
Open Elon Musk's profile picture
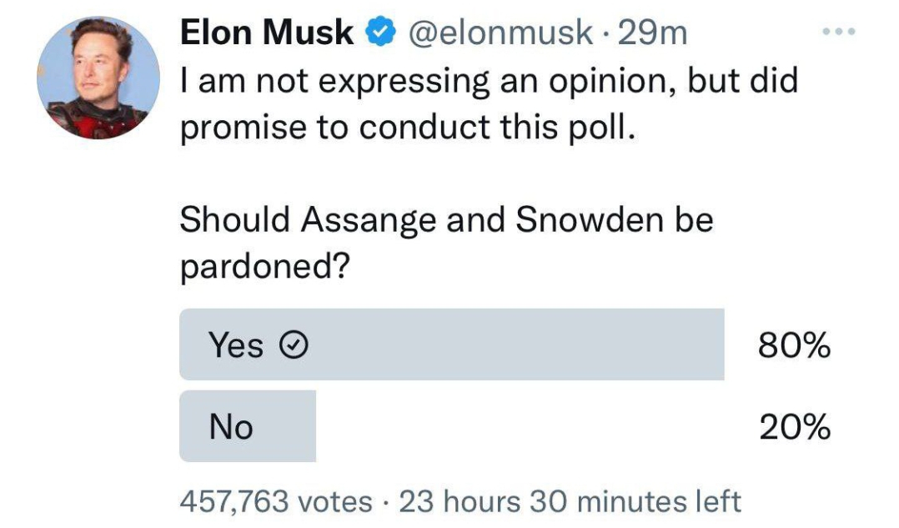pos(98,78)
